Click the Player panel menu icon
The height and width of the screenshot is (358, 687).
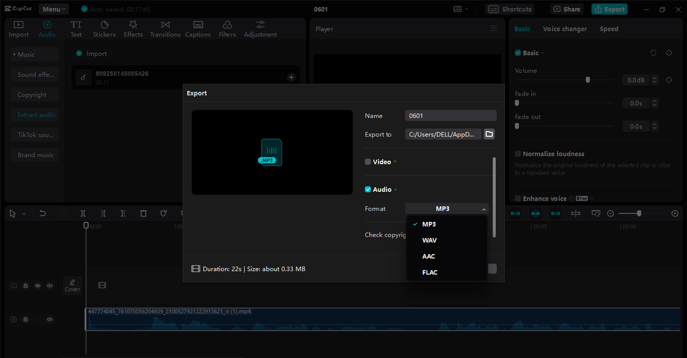494,28
